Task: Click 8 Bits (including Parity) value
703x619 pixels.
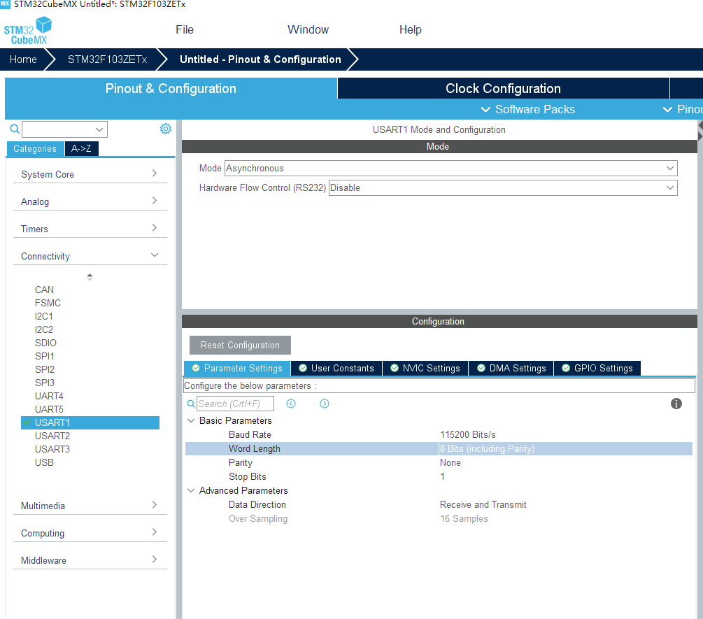Action: pos(487,448)
